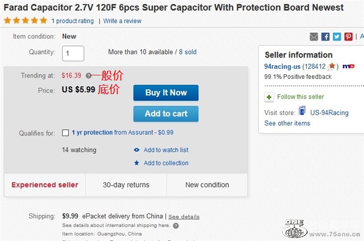Screen dimensions: 364x241
Task: Share listing via email icon
Action: pos(314,37)
